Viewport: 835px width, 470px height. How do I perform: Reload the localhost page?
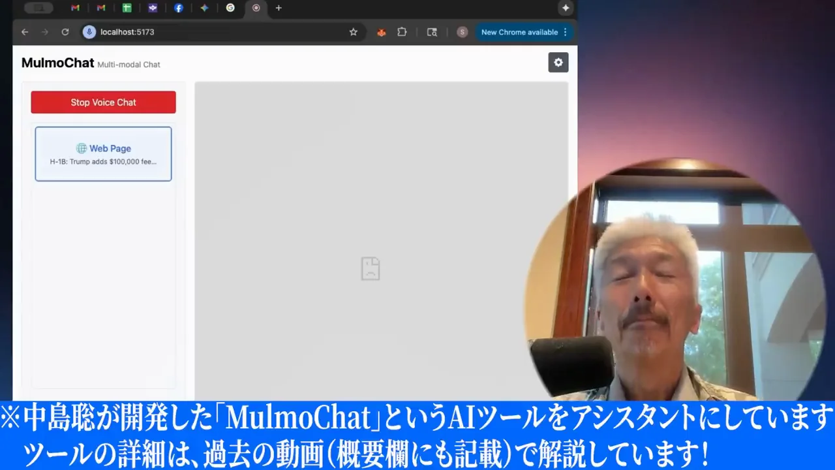pyautogui.click(x=65, y=32)
